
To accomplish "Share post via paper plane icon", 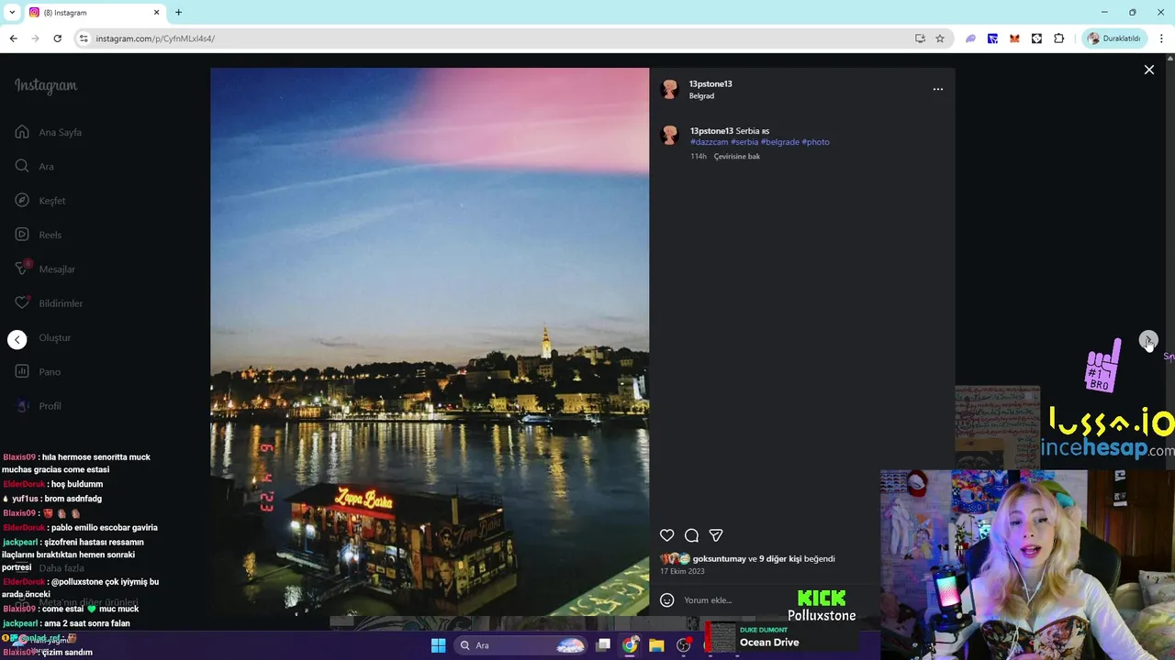I will click(716, 535).
